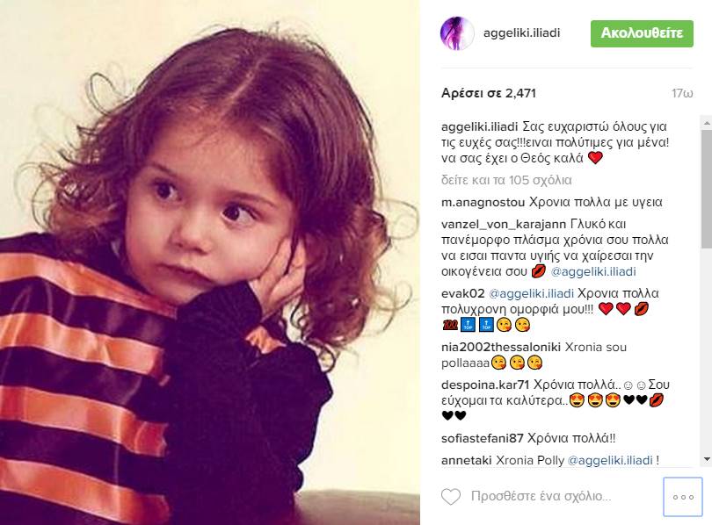Image resolution: width=712 pixels, height=525 pixels.
Task: Click the 'Αρέσει σε 2,471' likes count
Action: point(489,93)
